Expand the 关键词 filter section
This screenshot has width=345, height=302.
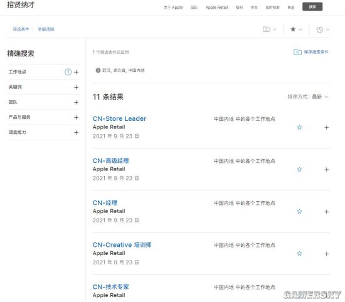(x=76, y=87)
